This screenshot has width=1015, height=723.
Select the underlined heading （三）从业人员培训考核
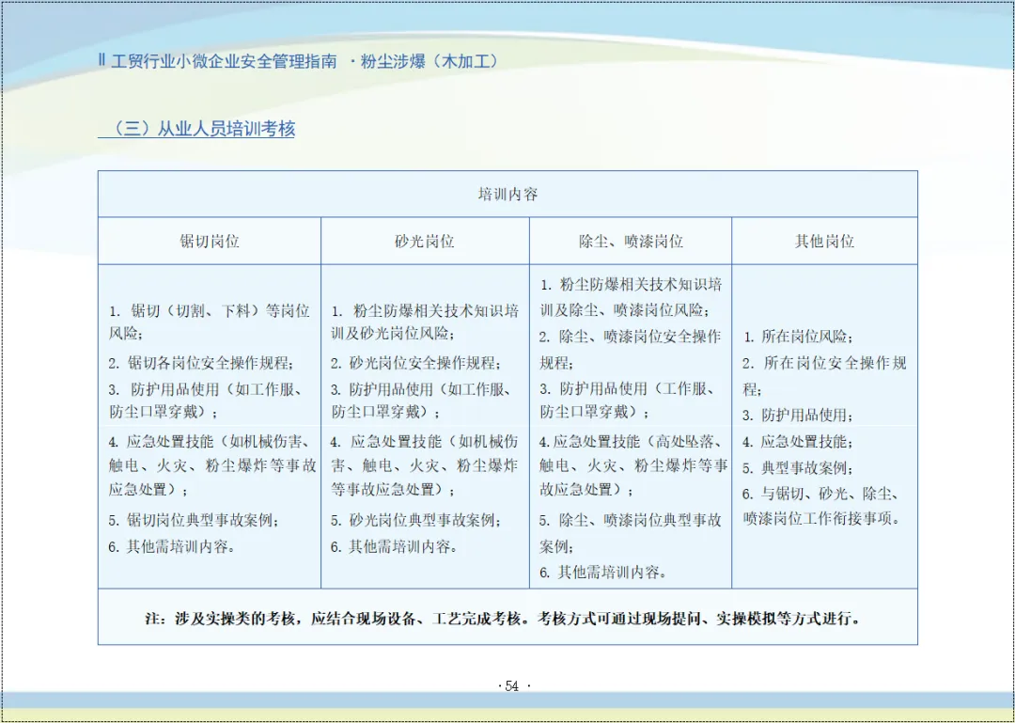click(x=196, y=129)
